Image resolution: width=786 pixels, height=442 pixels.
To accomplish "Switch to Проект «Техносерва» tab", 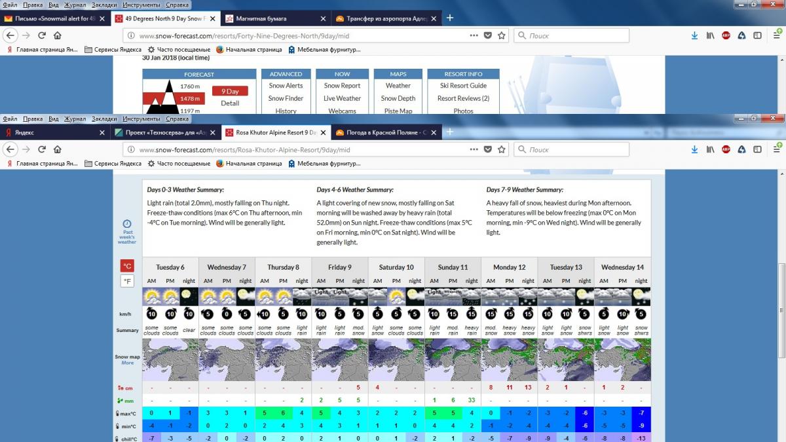I will tap(165, 132).
